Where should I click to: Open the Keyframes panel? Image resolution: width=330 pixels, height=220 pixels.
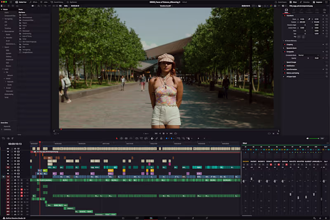click(x=72, y=2)
